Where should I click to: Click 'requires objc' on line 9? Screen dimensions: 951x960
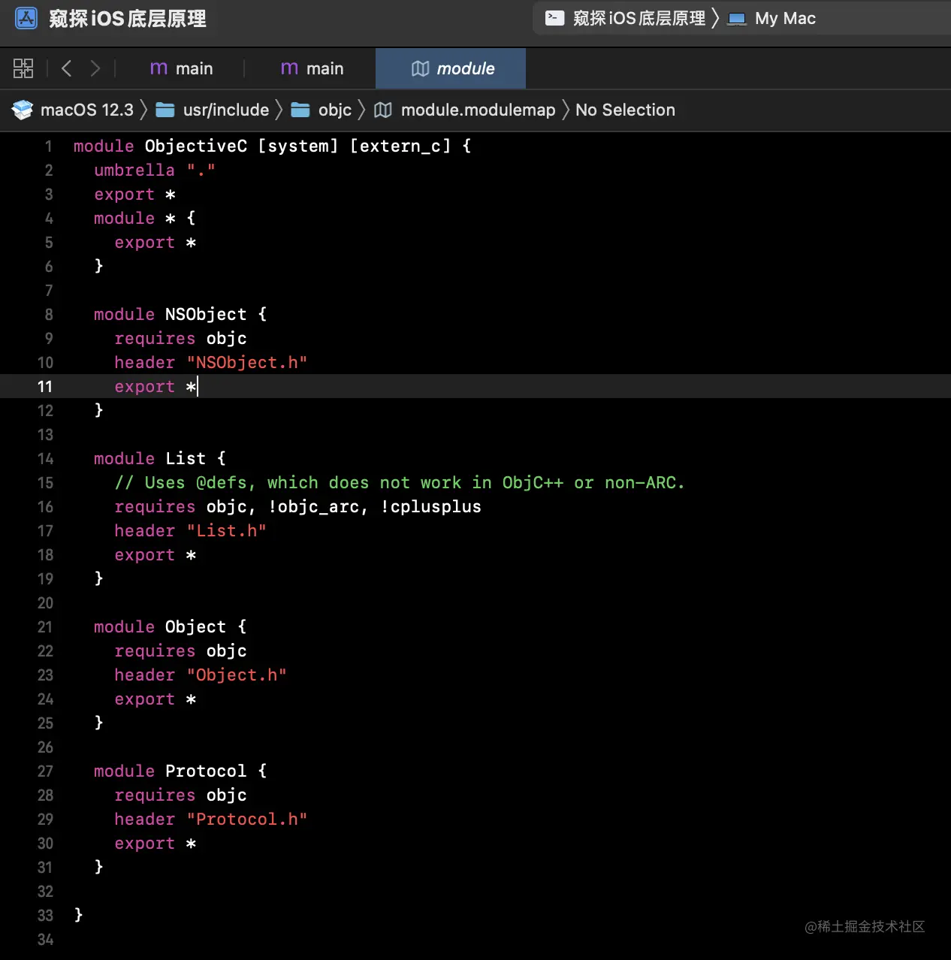[x=180, y=339]
